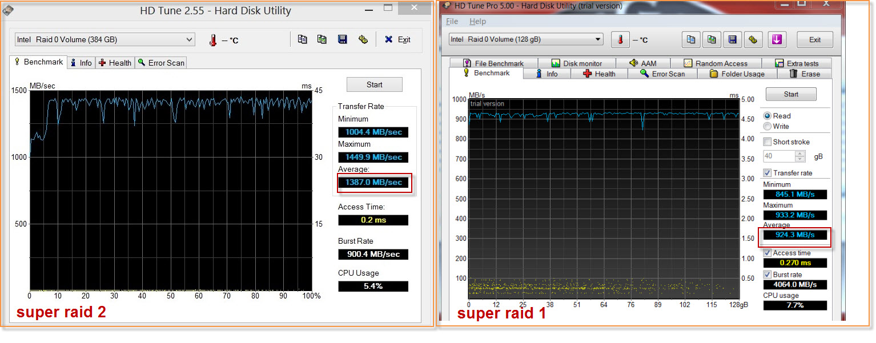Viewport: 876px width, 343px height.
Task: Open Random Access tab in HD Tune Pro
Action: pos(716,63)
